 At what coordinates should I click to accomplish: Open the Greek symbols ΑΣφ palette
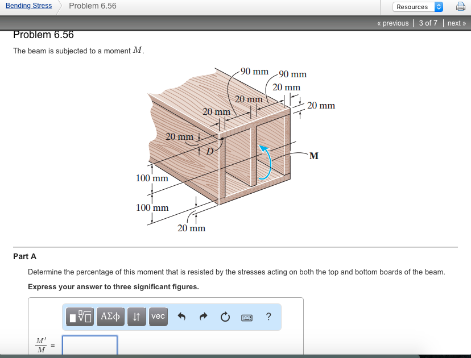(x=110, y=317)
